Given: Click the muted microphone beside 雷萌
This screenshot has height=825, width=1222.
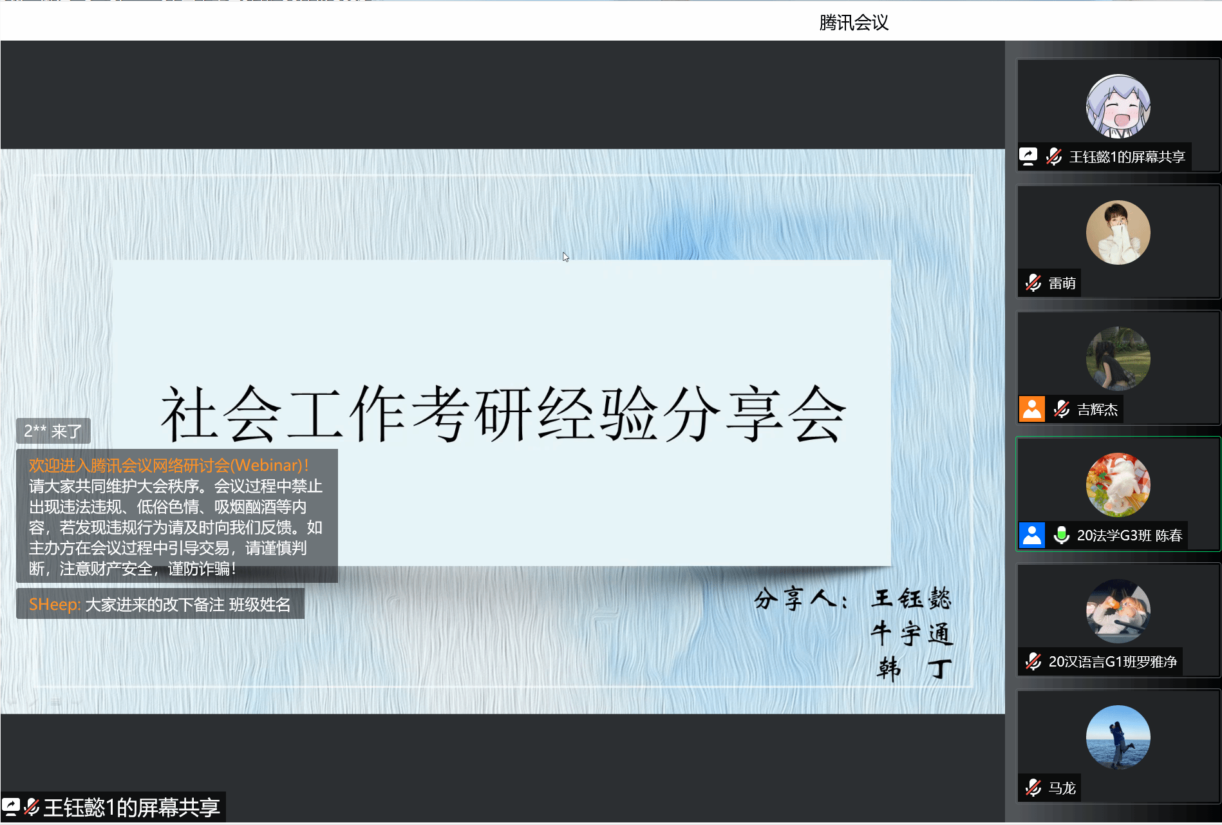Looking at the screenshot, I should tap(1033, 283).
